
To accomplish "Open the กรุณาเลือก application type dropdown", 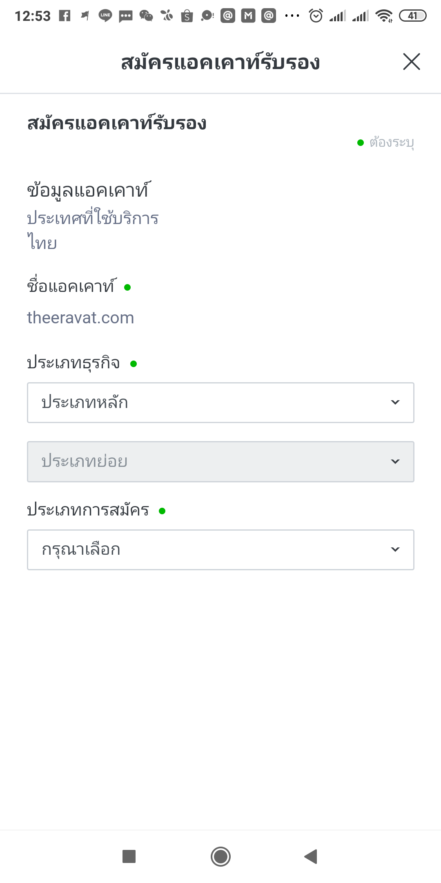I will click(220, 550).
